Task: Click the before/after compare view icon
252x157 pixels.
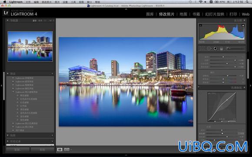Action: [x=67, y=150]
